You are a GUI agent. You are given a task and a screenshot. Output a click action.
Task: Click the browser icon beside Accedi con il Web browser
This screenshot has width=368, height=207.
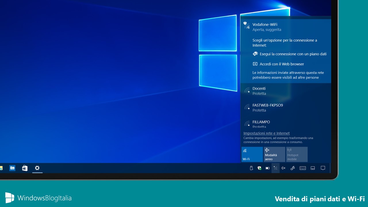255,64
